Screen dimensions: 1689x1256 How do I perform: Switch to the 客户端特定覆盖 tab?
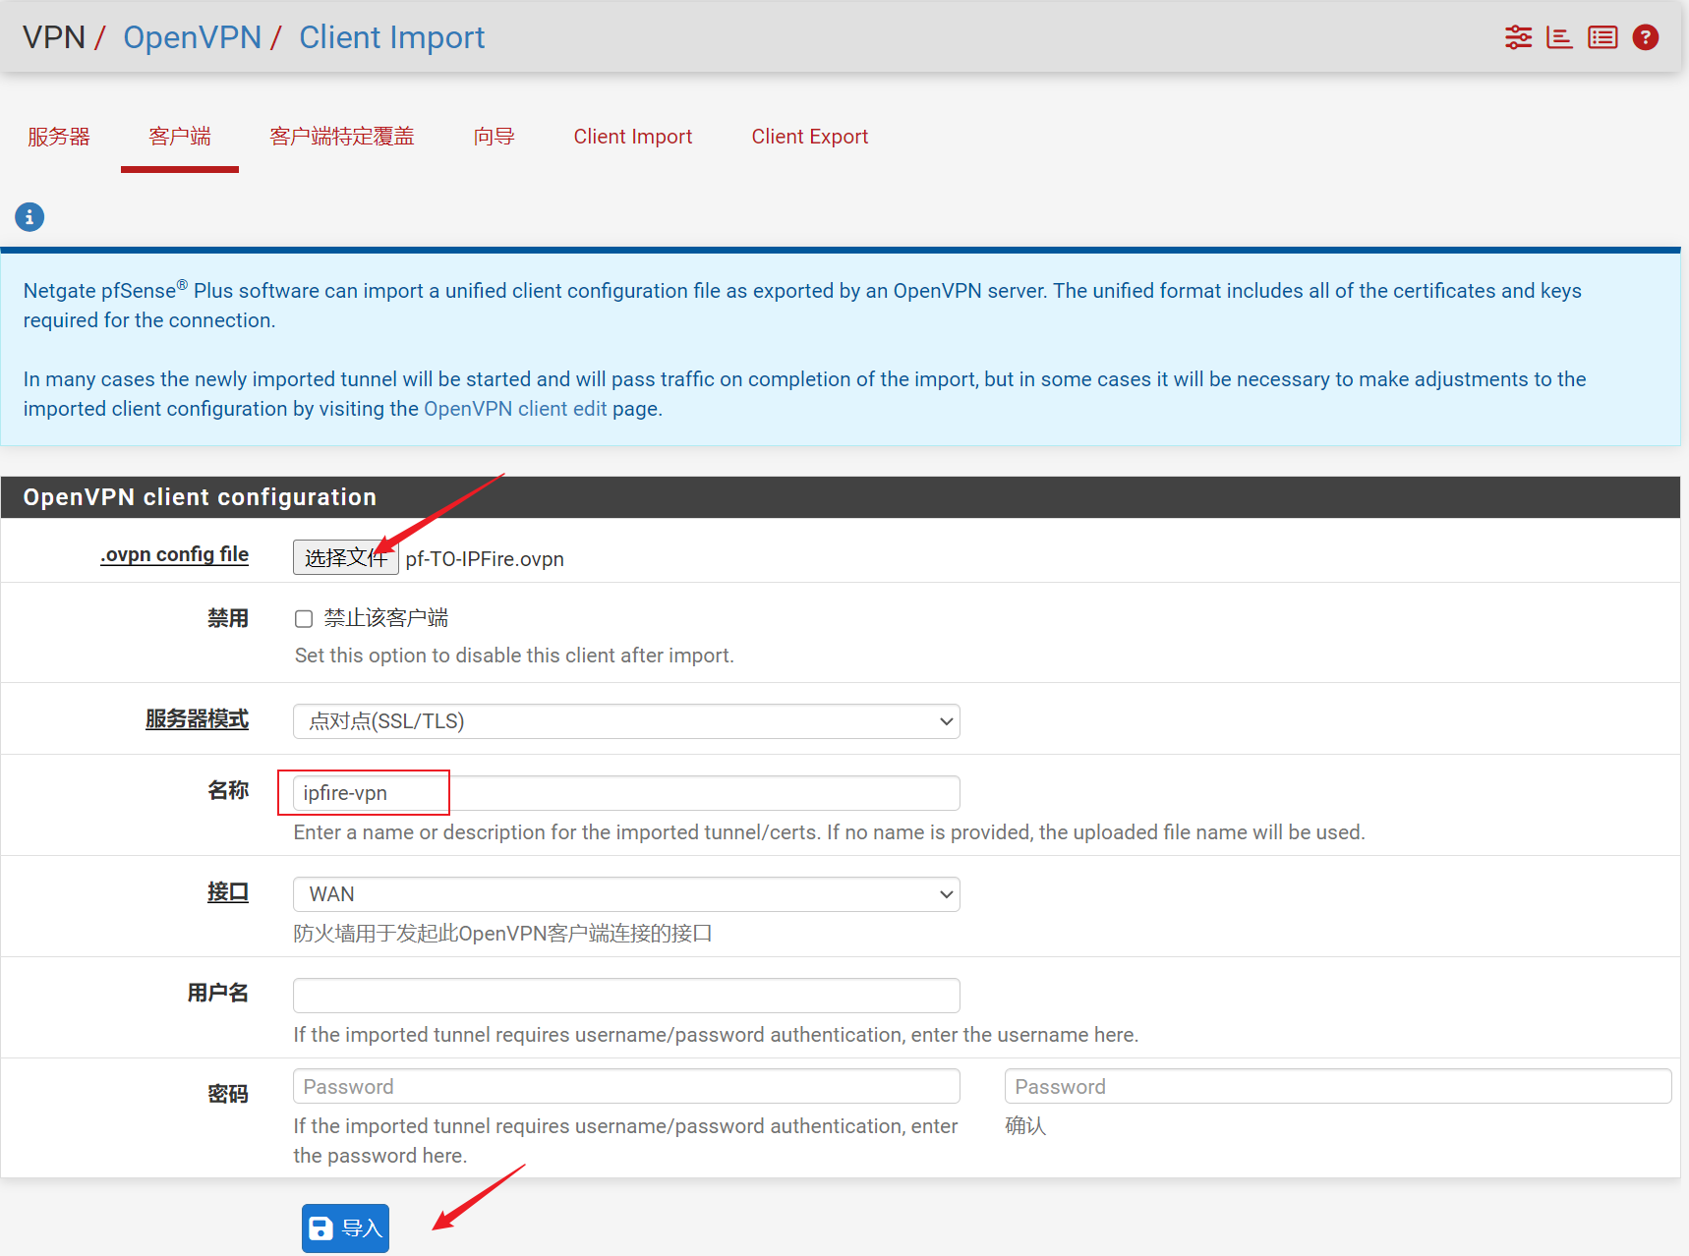342,137
